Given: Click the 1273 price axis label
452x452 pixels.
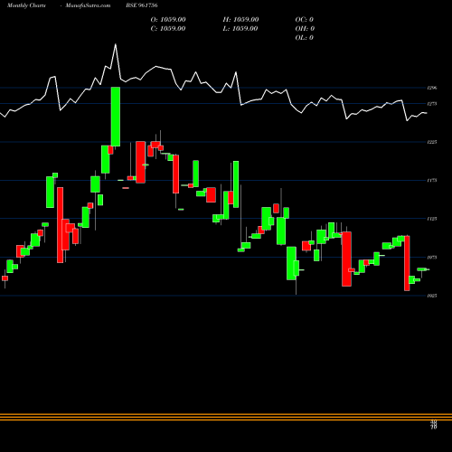Looking at the screenshot, I should (432, 104).
